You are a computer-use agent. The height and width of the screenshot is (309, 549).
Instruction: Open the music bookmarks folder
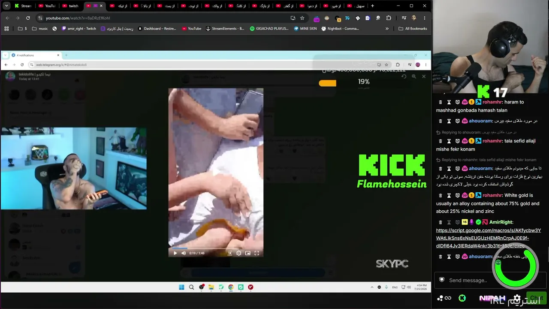(x=40, y=29)
